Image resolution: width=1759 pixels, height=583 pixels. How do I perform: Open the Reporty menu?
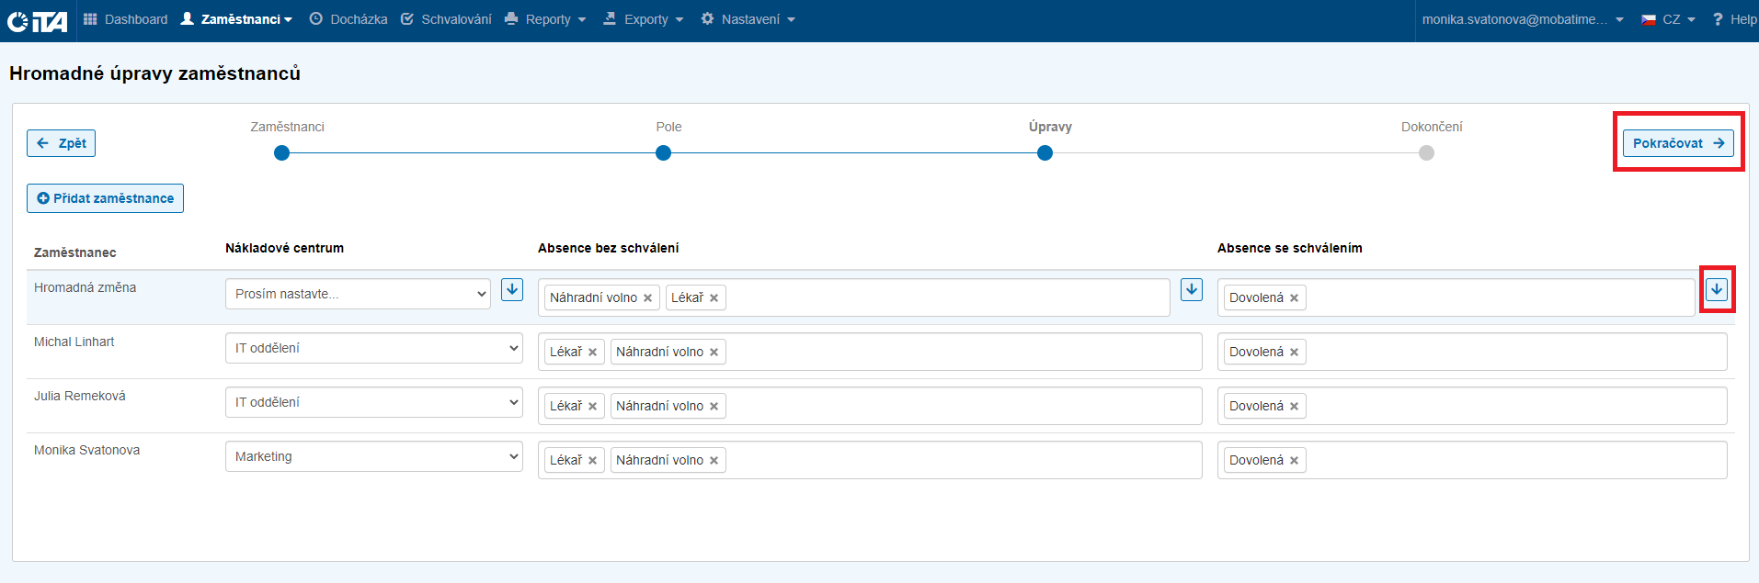click(x=546, y=19)
